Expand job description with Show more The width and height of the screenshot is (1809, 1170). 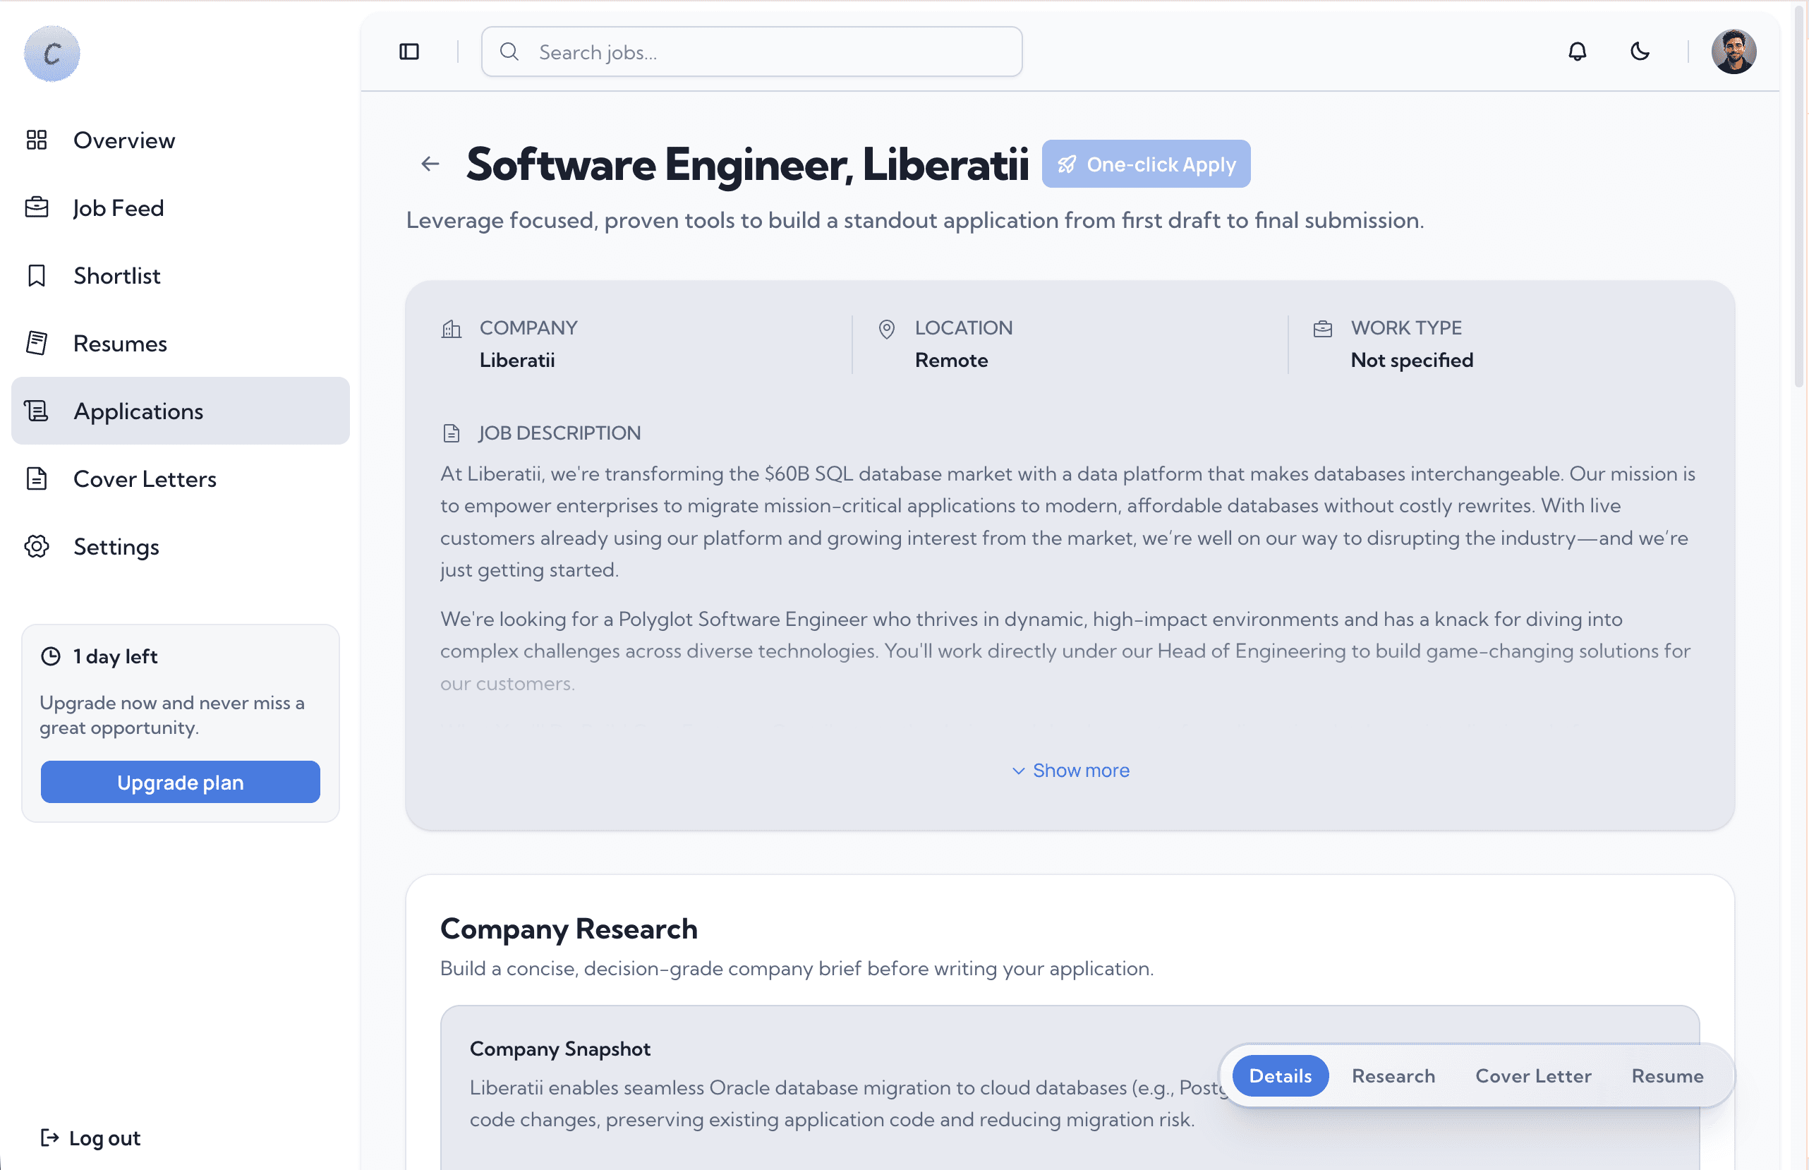1071,771
